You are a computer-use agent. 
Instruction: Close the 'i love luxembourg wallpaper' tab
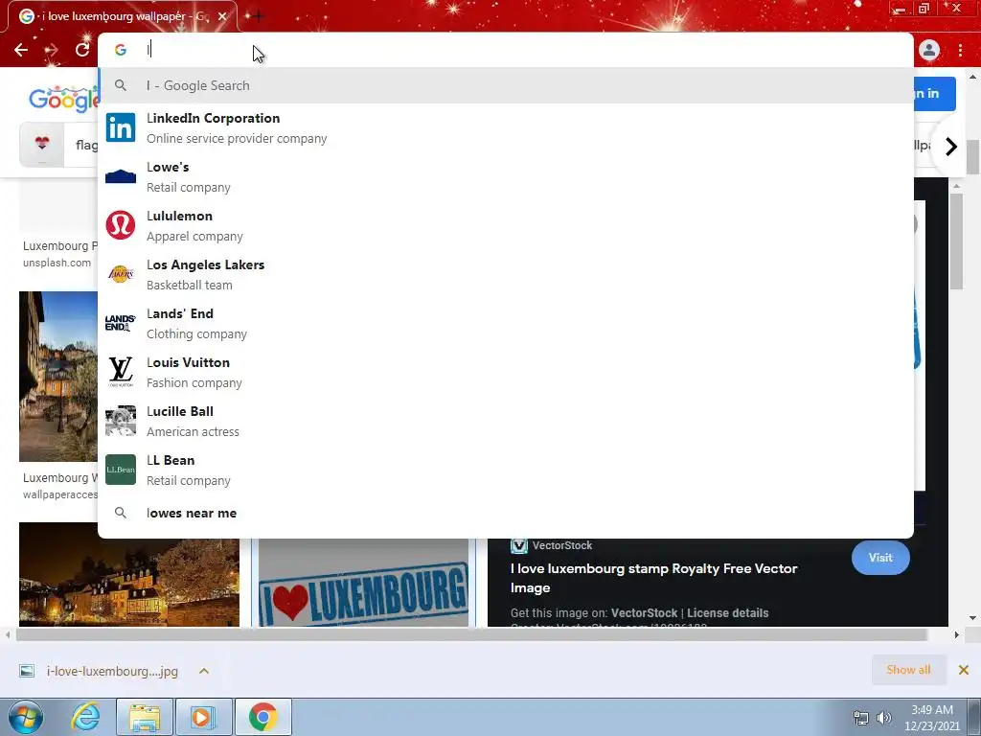(x=222, y=16)
